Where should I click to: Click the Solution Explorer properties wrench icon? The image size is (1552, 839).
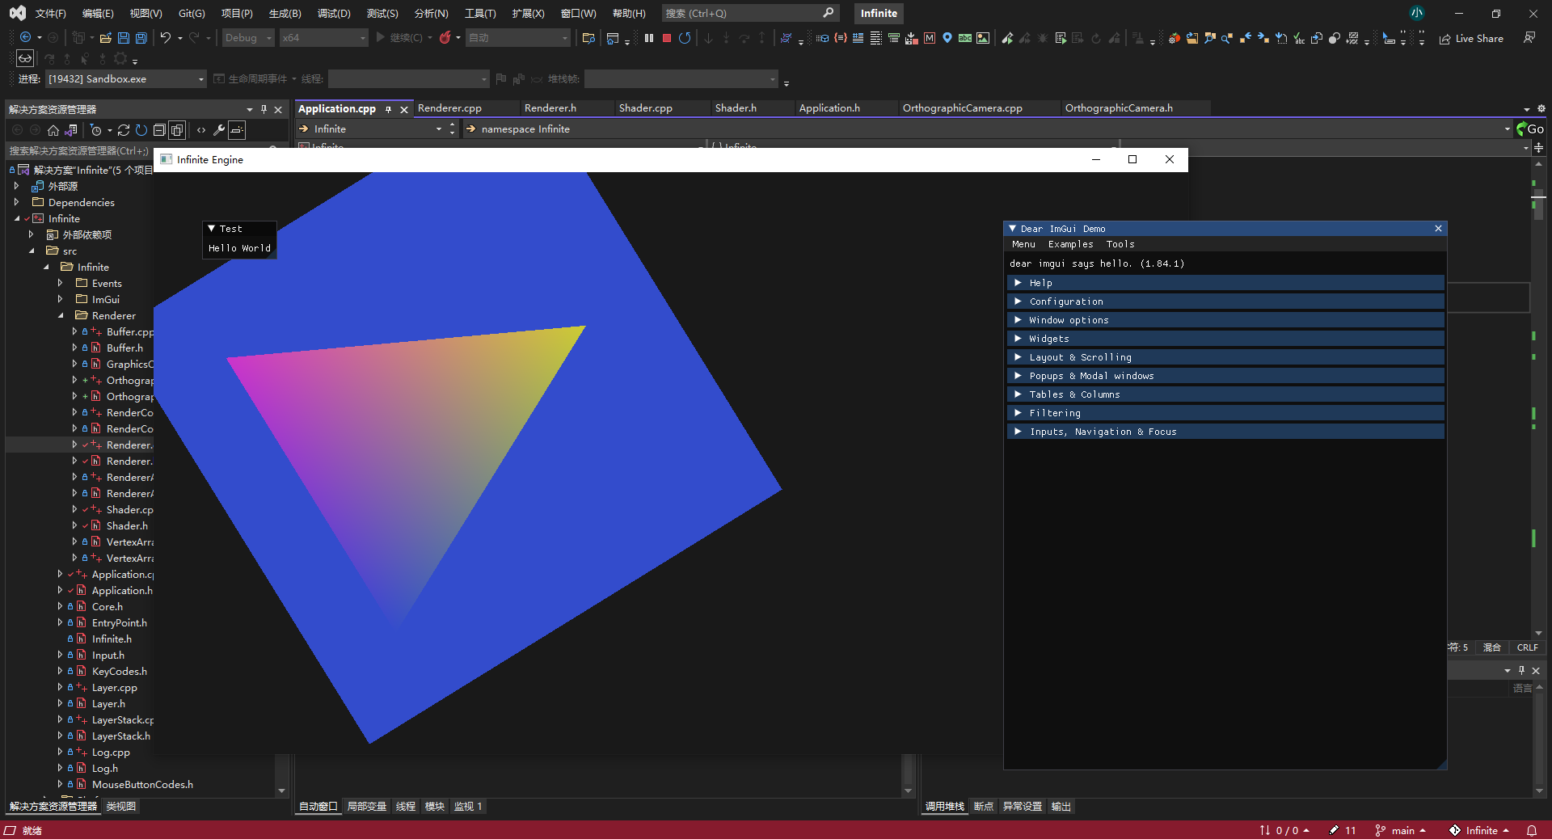[x=219, y=130]
